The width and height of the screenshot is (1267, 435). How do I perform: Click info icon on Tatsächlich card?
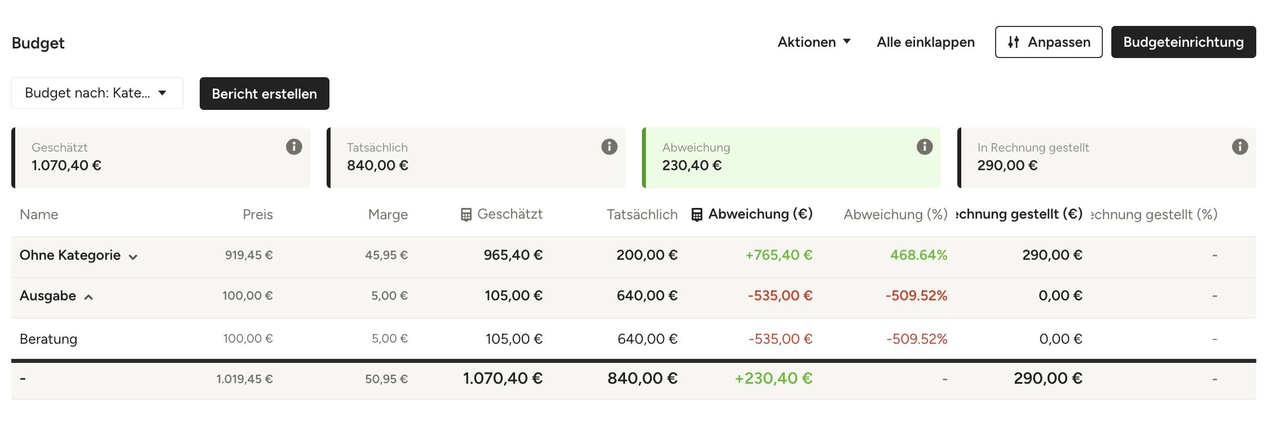click(609, 147)
